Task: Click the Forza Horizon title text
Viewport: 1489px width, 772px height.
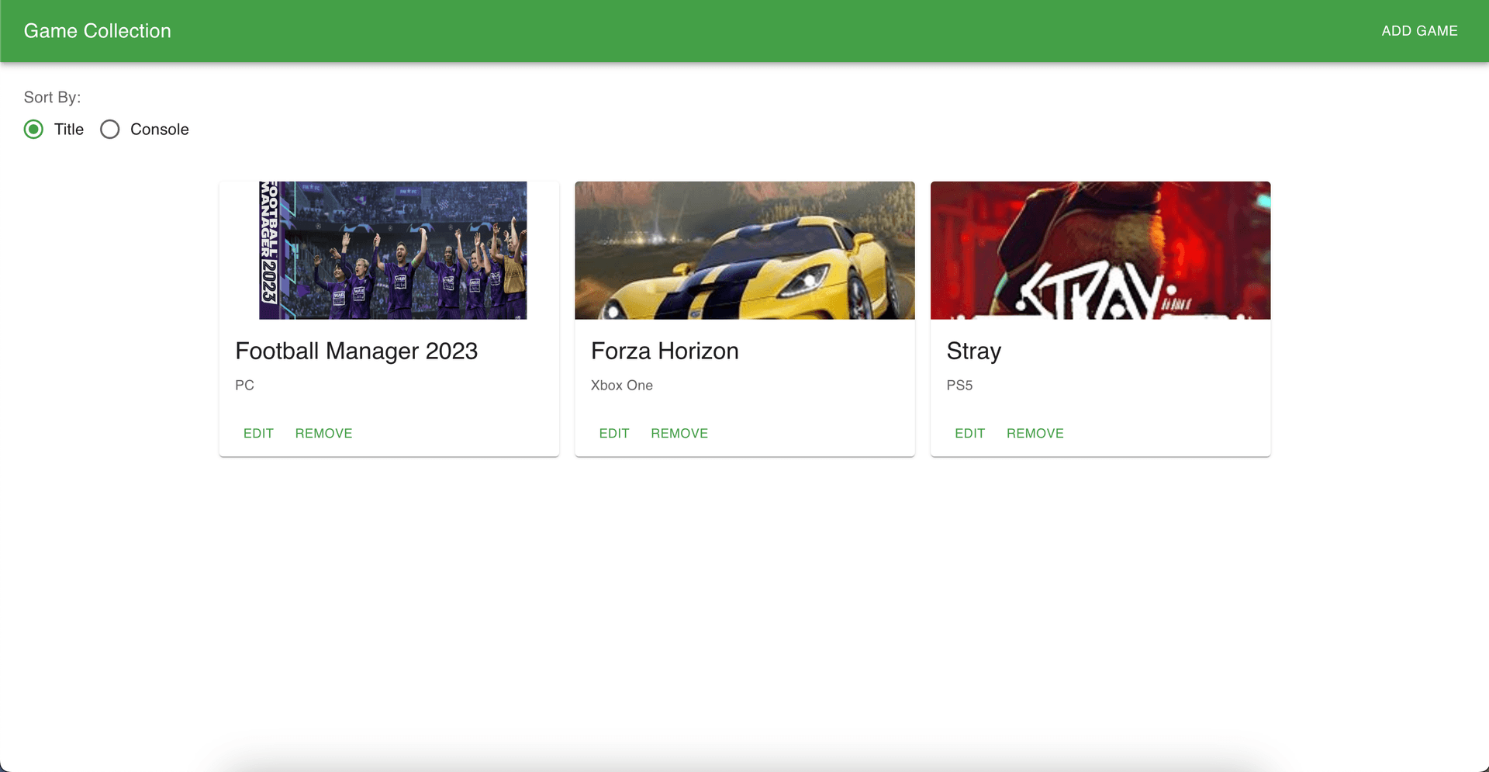Action: [665, 351]
